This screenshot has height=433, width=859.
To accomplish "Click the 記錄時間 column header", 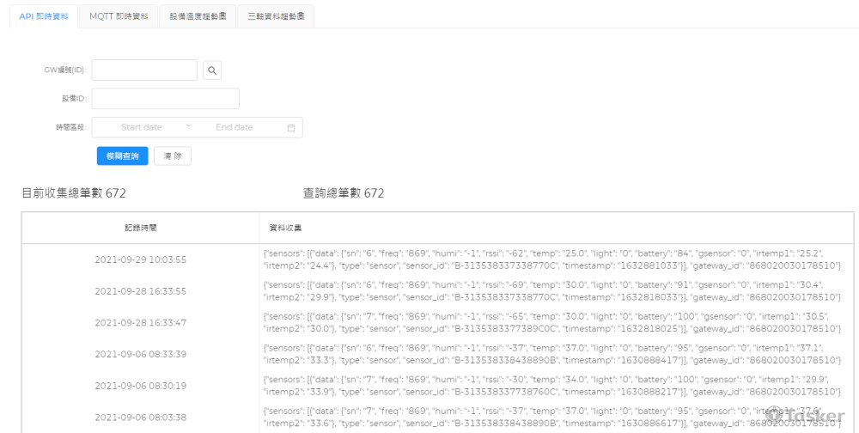I will pos(140,228).
